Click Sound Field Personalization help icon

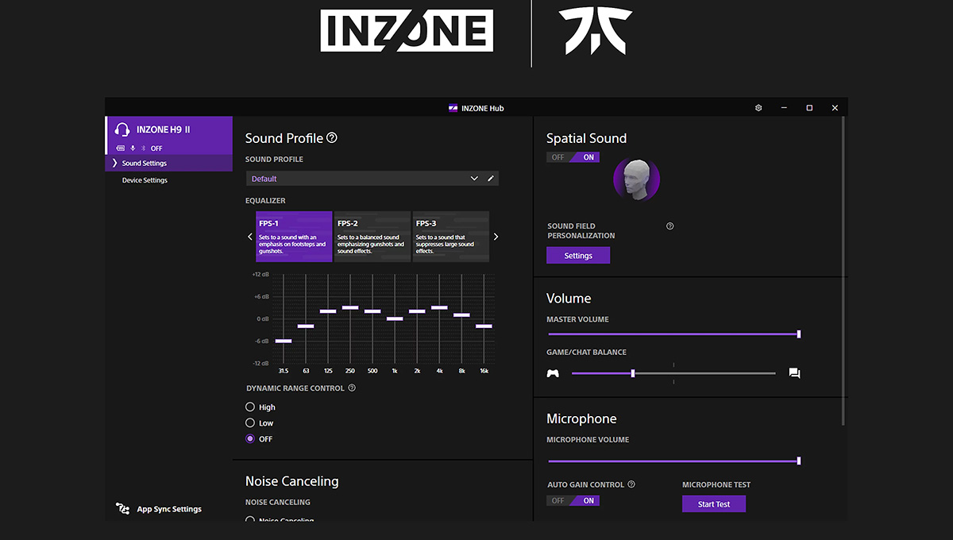click(669, 226)
